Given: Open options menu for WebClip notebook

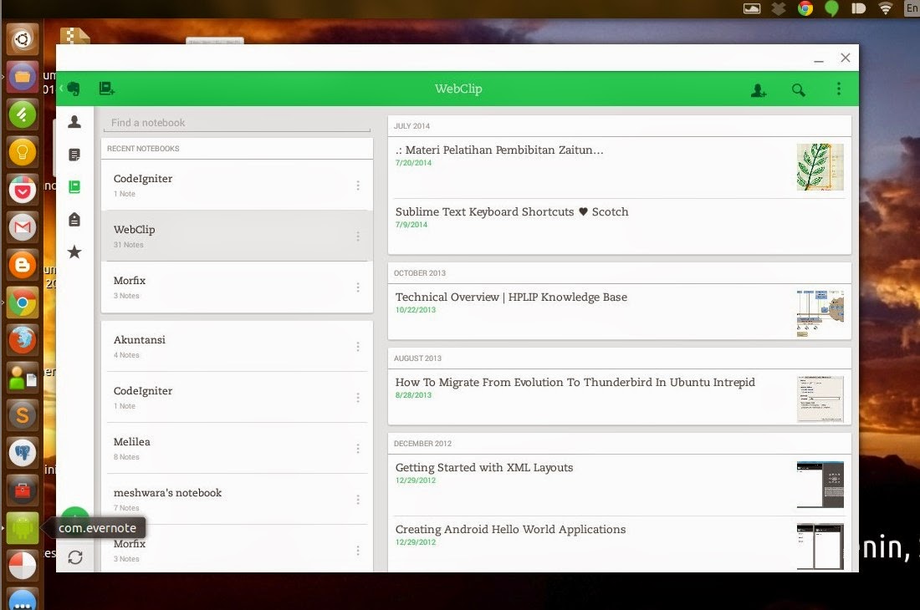Looking at the screenshot, I should pos(358,236).
